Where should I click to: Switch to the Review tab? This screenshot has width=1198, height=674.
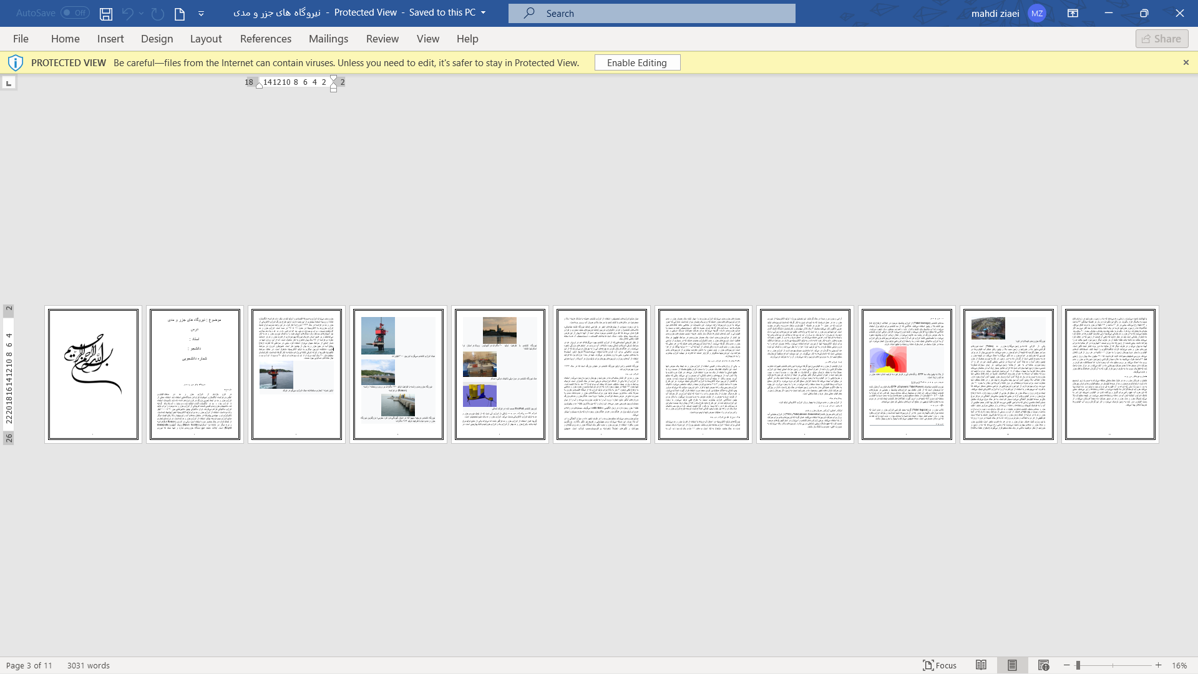(x=382, y=39)
